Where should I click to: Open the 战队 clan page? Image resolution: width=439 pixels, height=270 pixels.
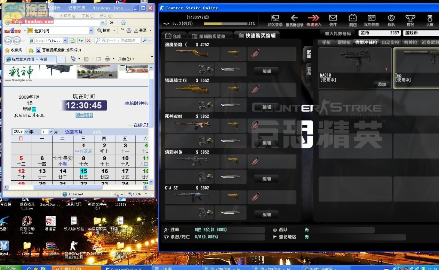(391, 20)
